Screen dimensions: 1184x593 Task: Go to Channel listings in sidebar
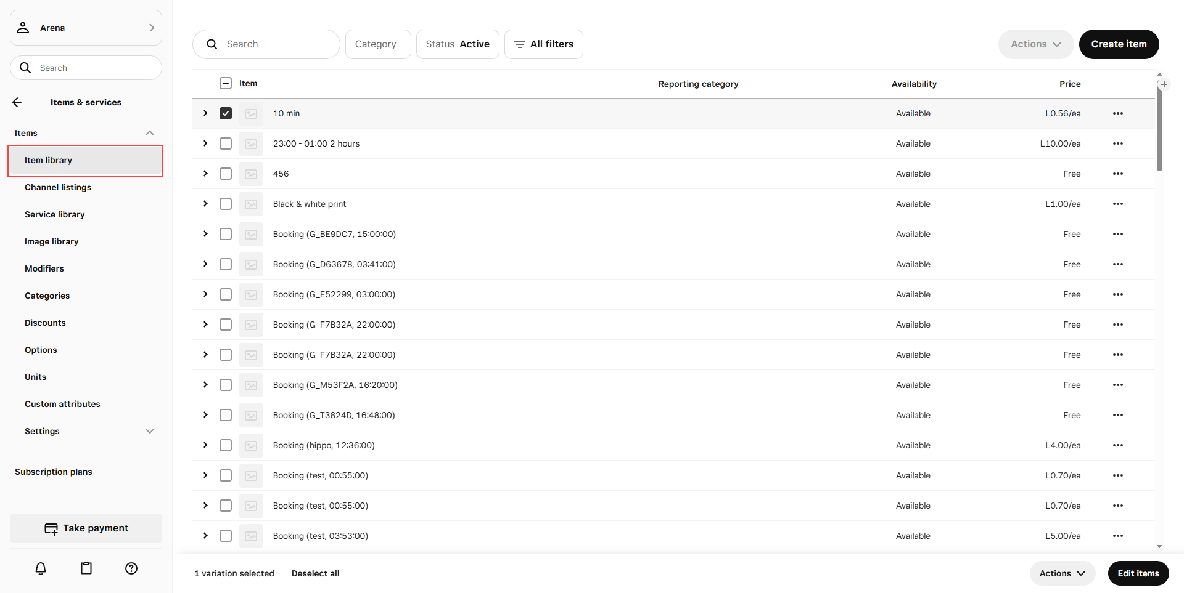point(58,187)
